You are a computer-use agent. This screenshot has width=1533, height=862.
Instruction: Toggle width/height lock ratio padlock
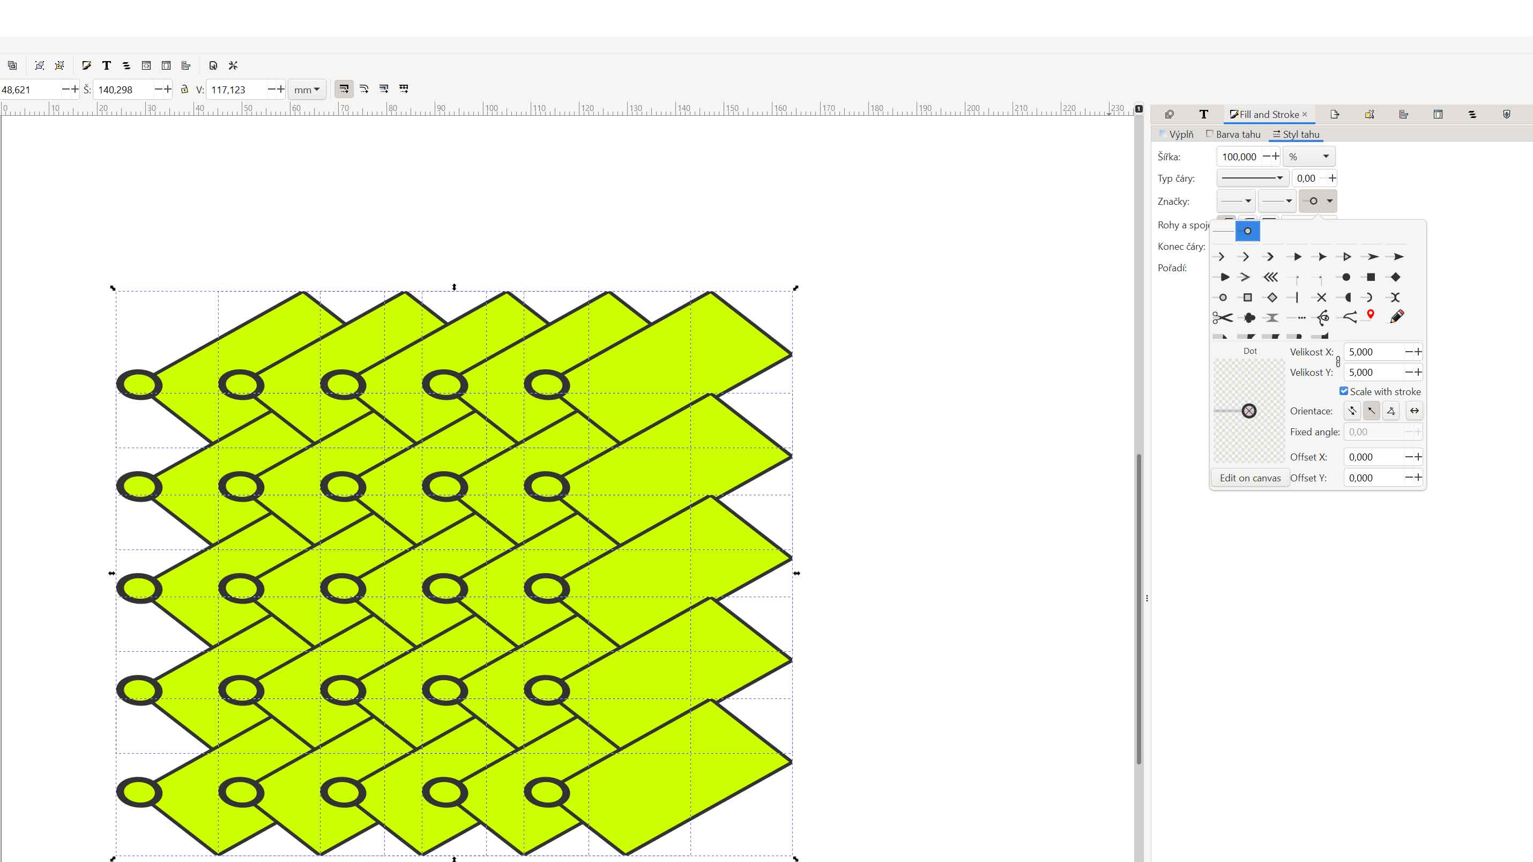184,90
